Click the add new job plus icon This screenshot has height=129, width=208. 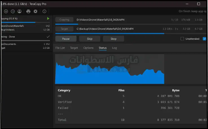coord(6,11)
